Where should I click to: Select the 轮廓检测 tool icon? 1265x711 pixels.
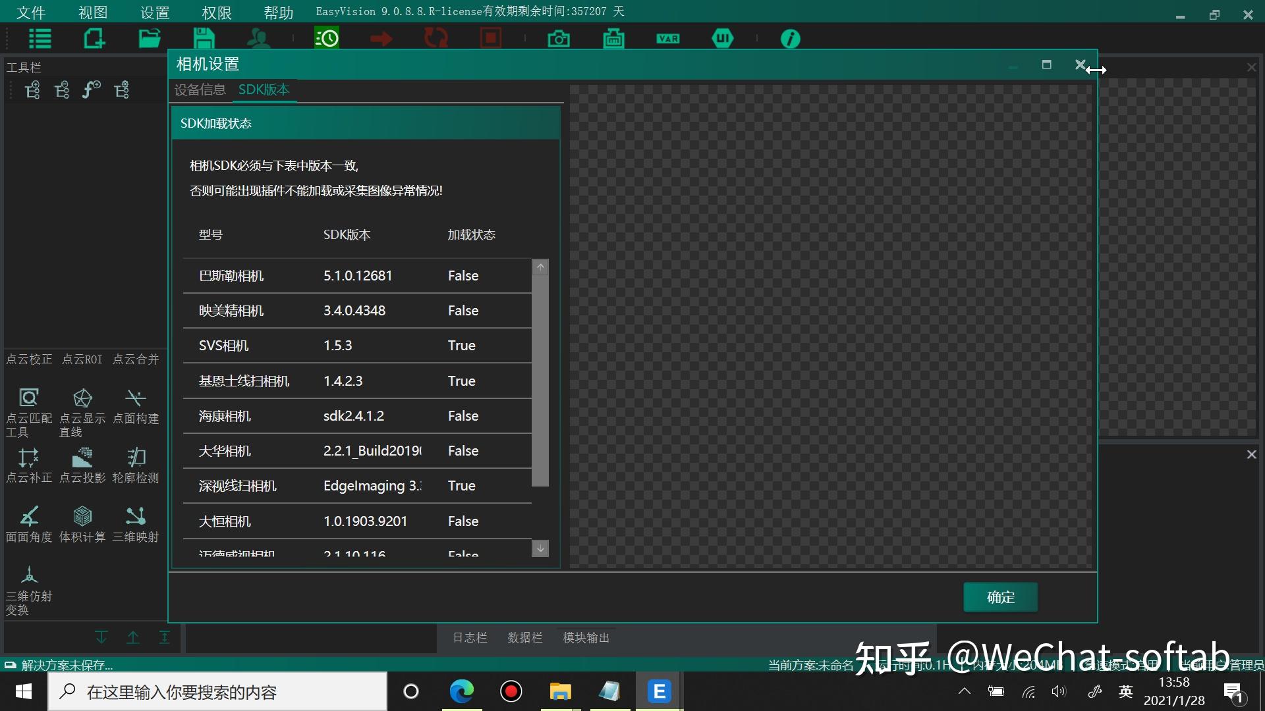(x=136, y=458)
